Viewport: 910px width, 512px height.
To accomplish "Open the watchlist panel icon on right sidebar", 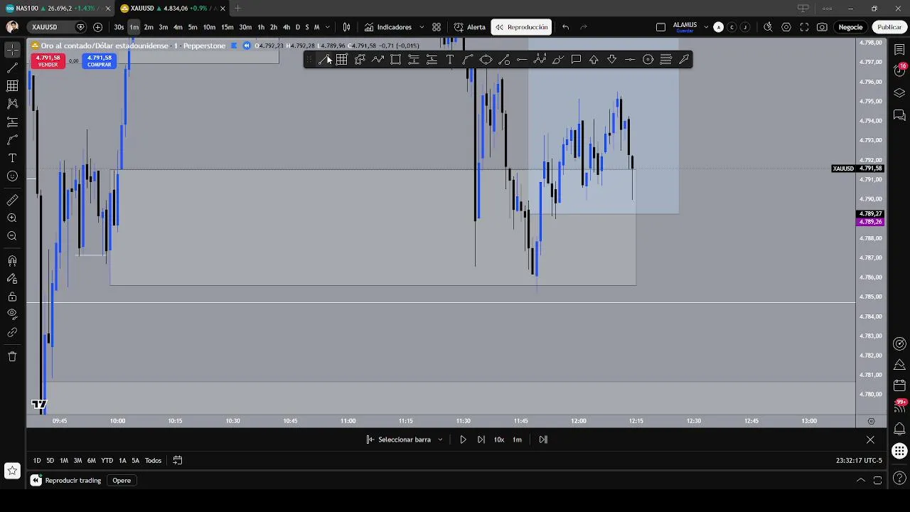I will click(x=899, y=50).
